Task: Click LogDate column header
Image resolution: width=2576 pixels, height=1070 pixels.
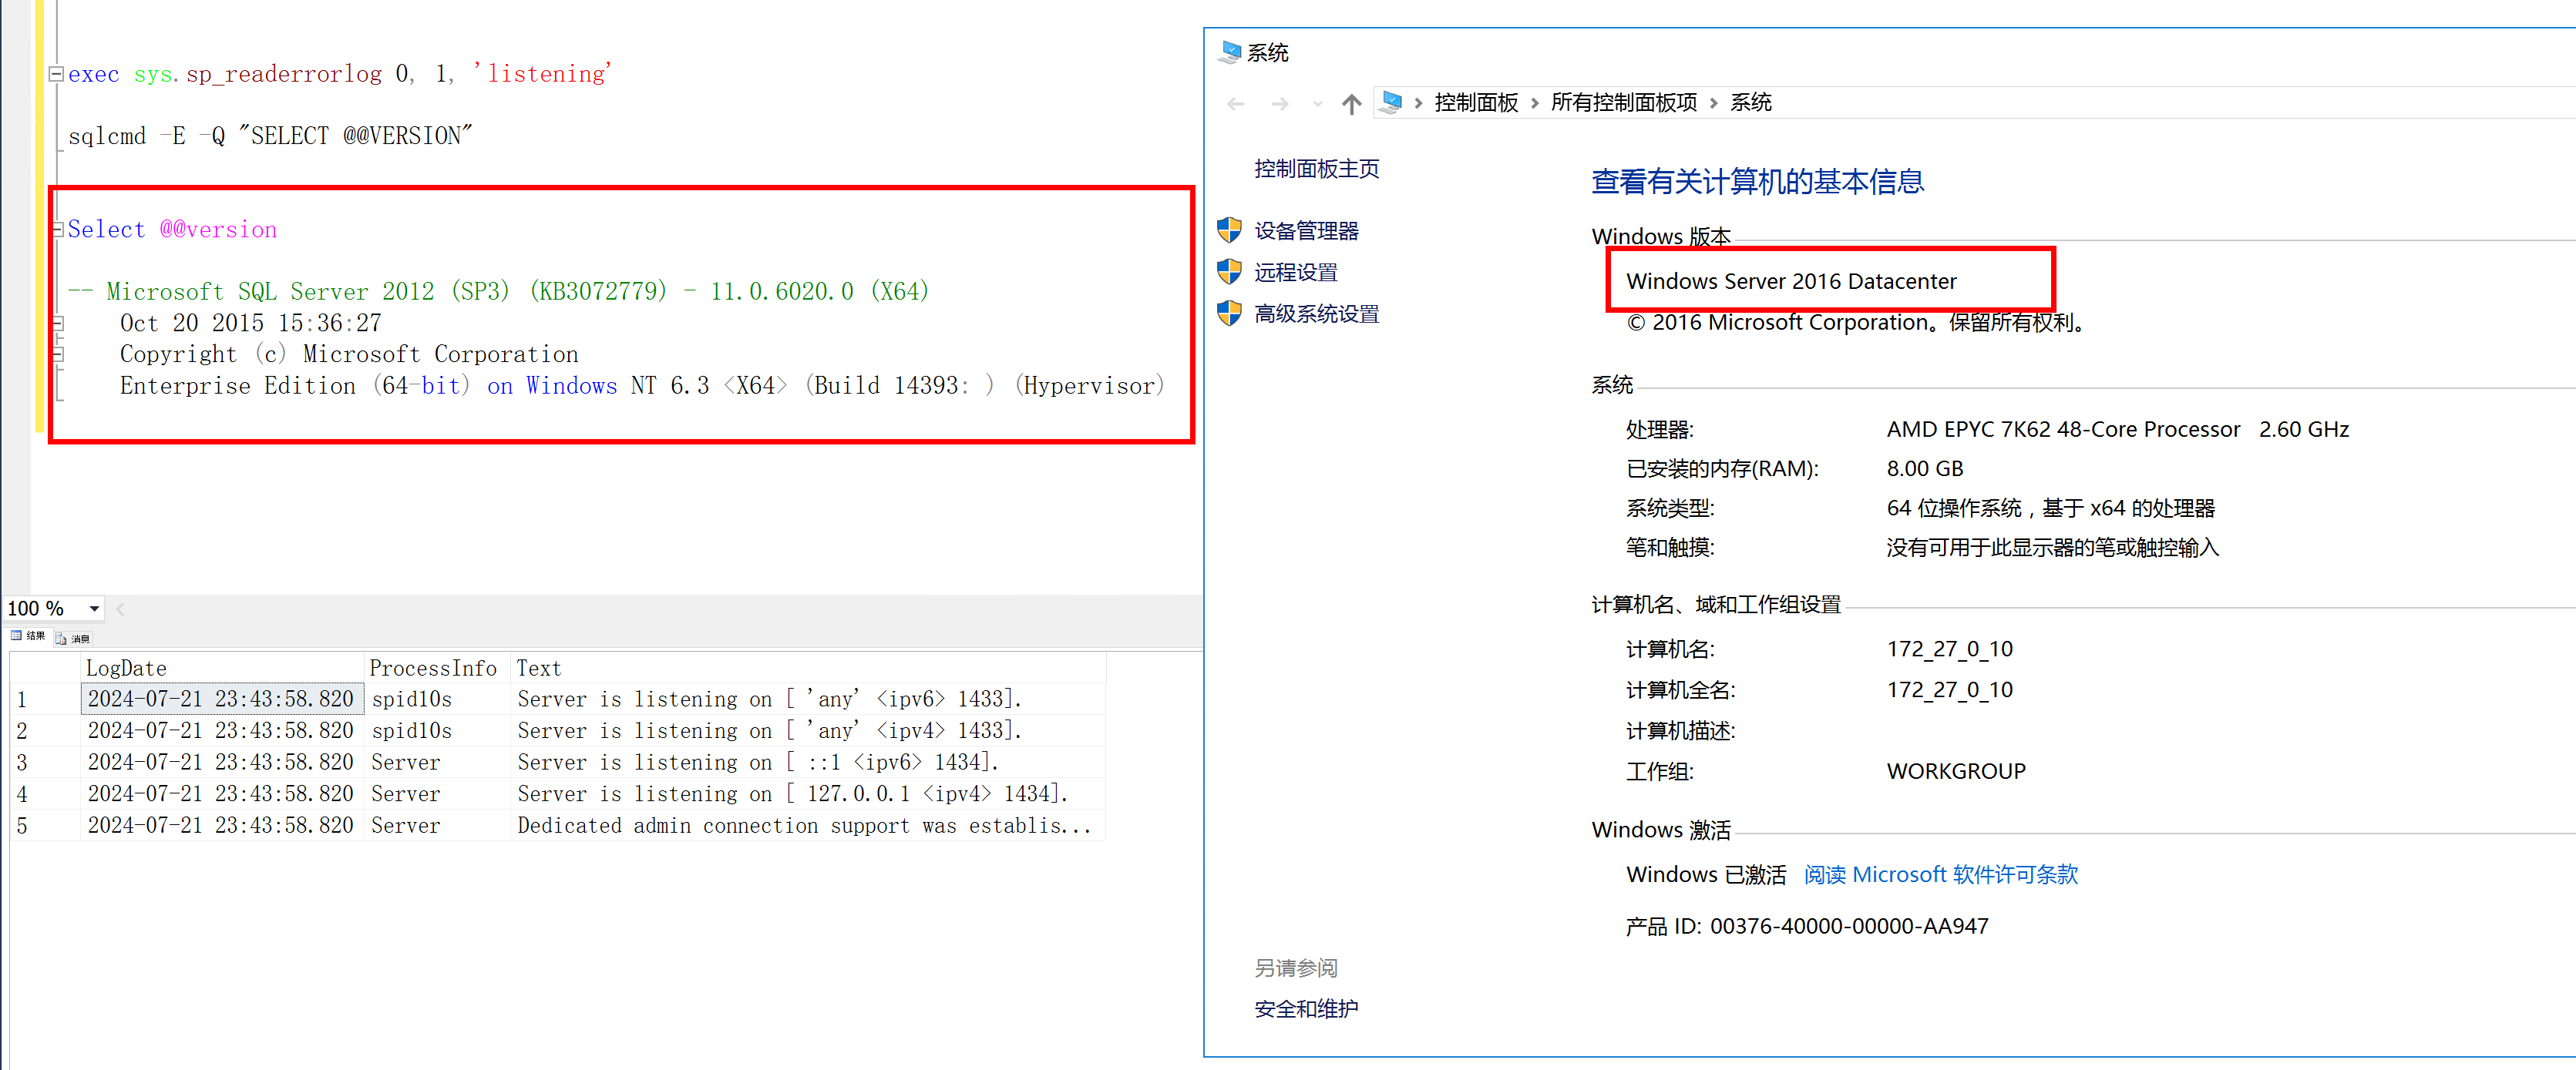Action: tap(221, 667)
